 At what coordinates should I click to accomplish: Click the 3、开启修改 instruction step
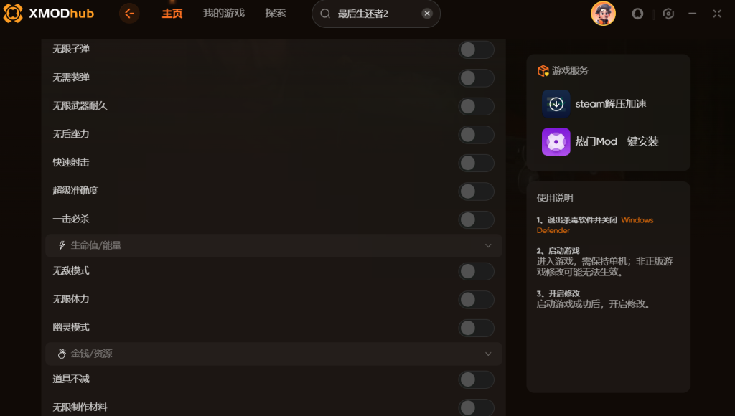tap(558, 294)
